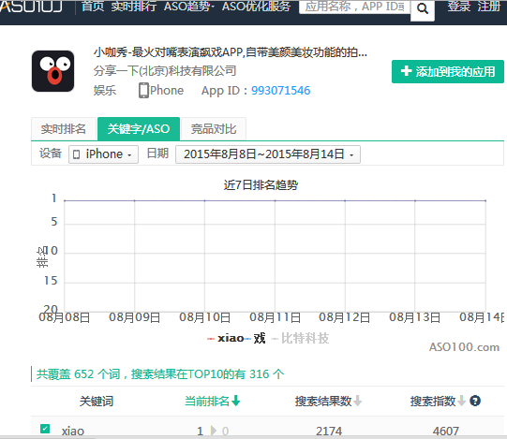Screen dimensions: 507x439
Task: Select the 关键字/ASO tab
Action: click(139, 129)
